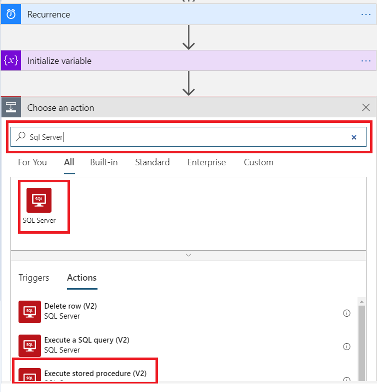Image resolution: width=377 pixels, height=392 pixels.
Task: Click the actions list scroll-up arrow
Action: point(361,302)
